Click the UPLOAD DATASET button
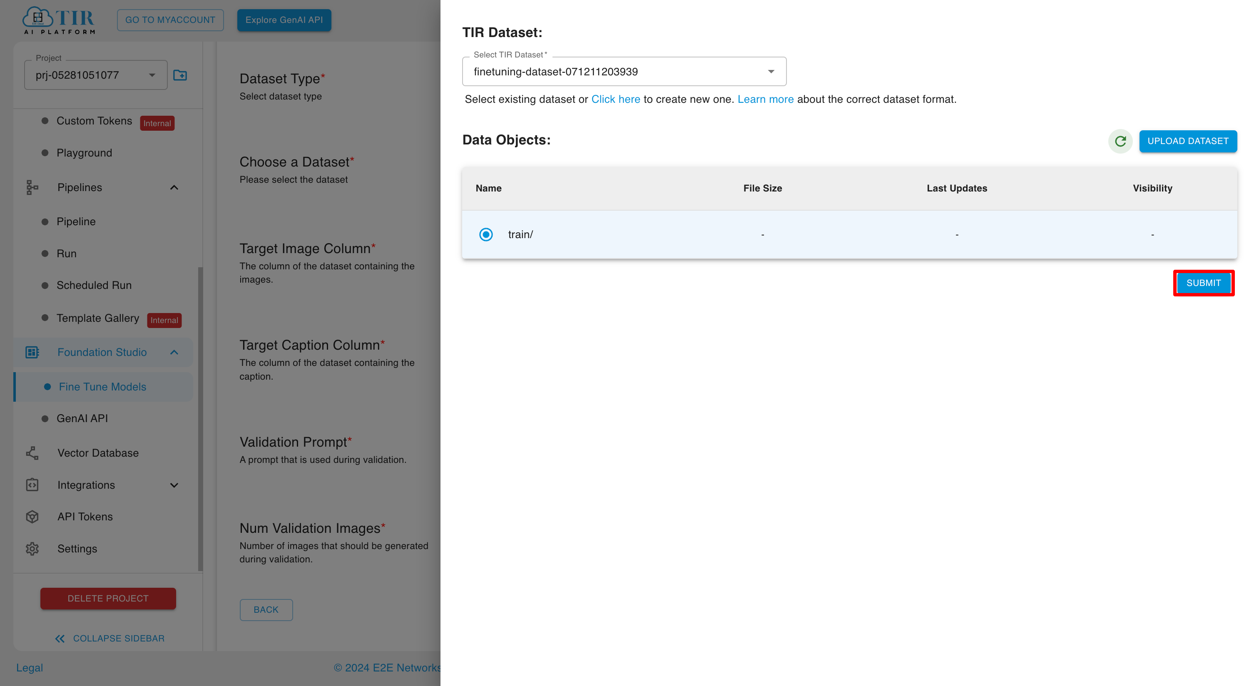Screen dimensions: 1259x686 [1188, 141]
